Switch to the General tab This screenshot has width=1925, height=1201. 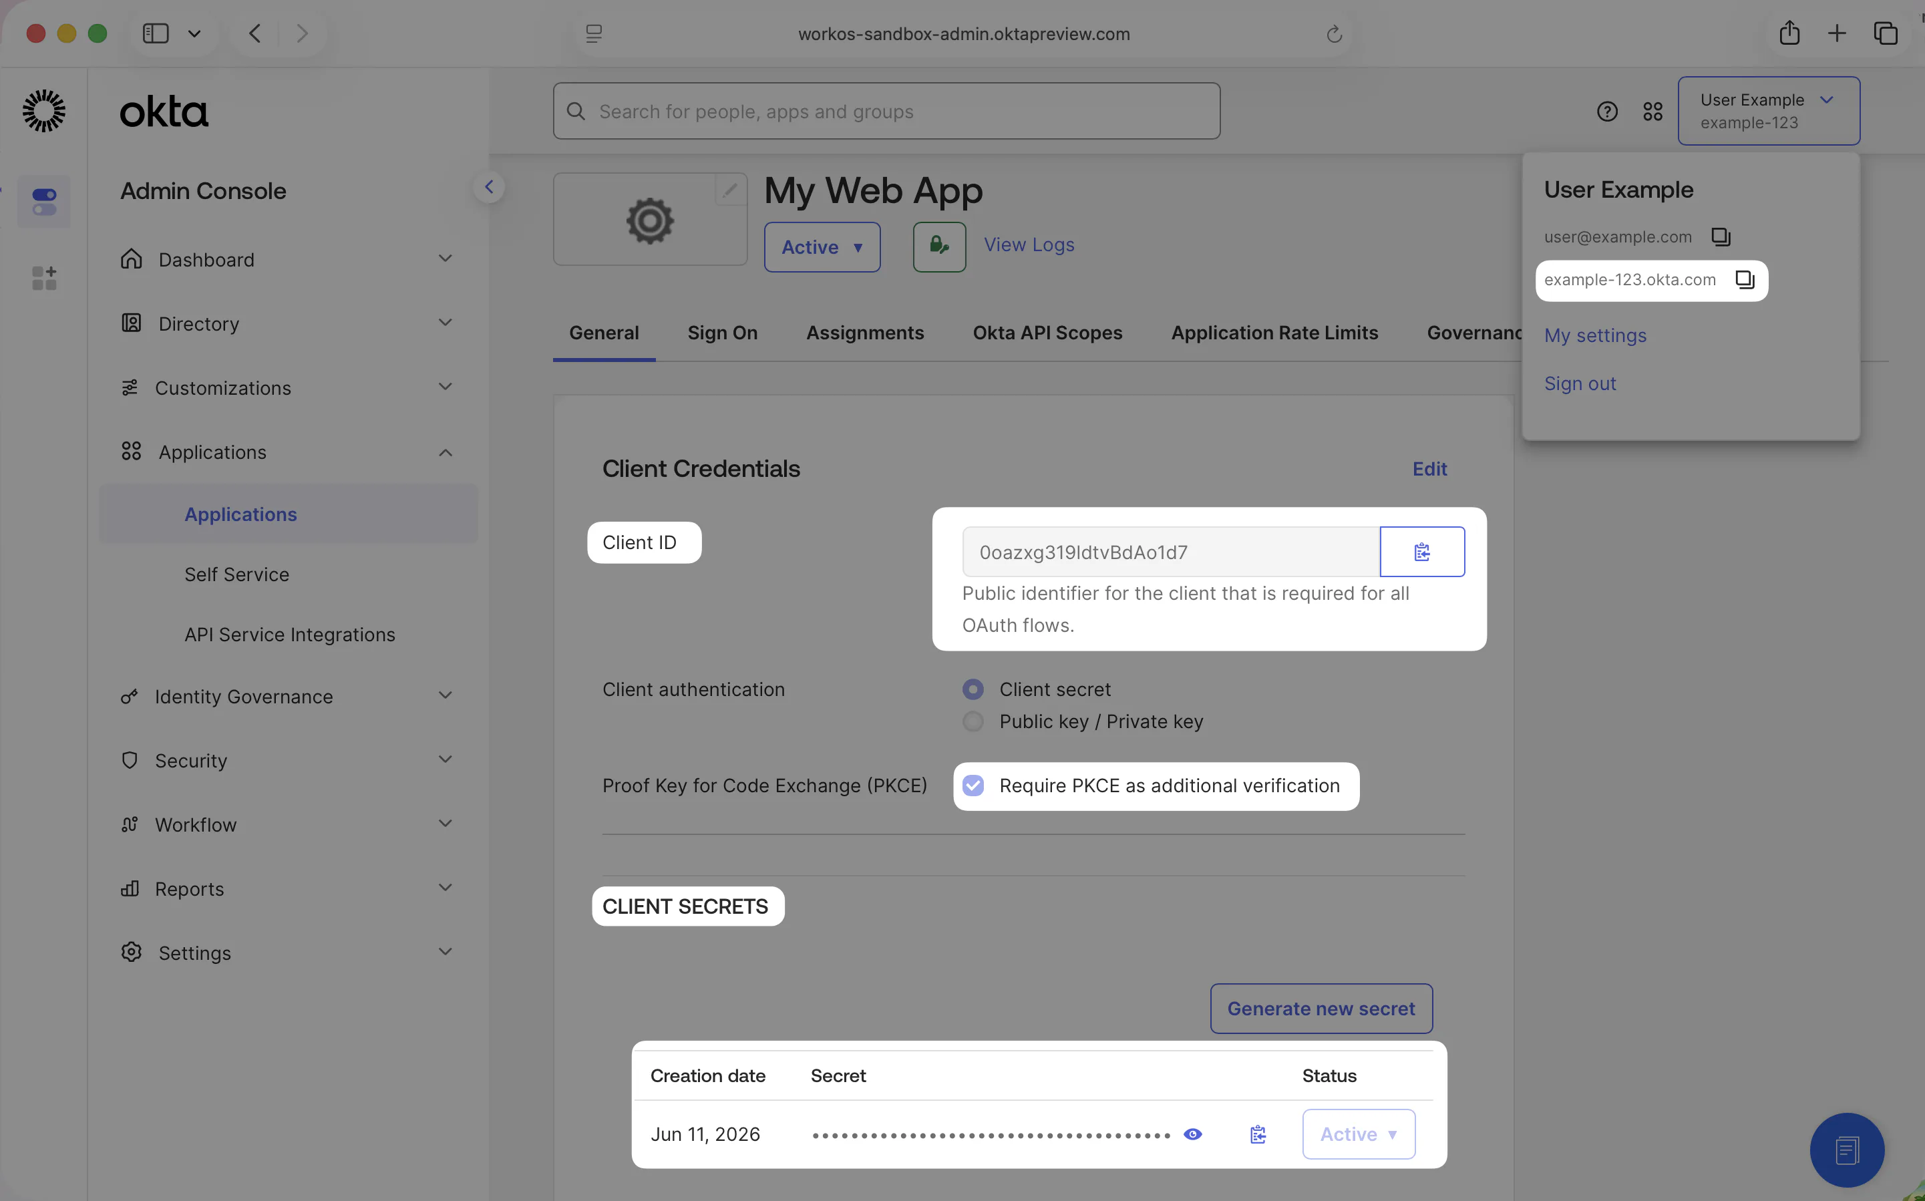tap(604, 333)
